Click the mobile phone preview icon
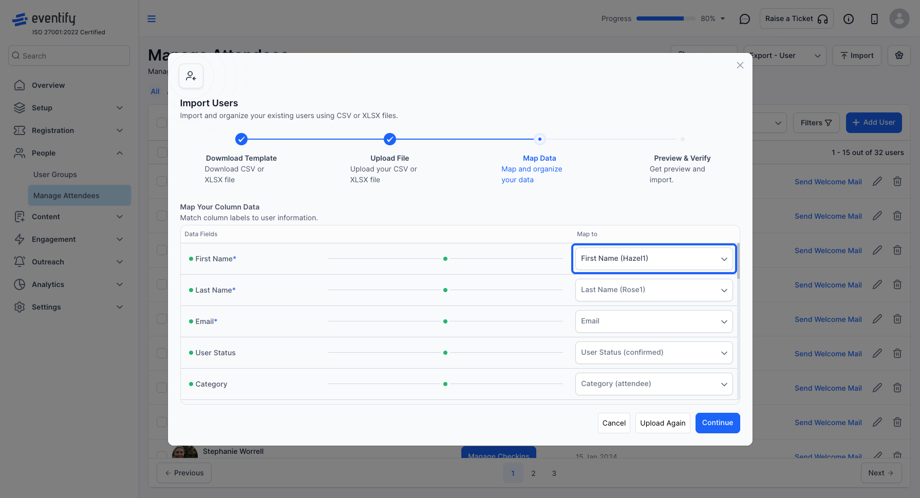920x498 pixels. (x=874, y=19)
